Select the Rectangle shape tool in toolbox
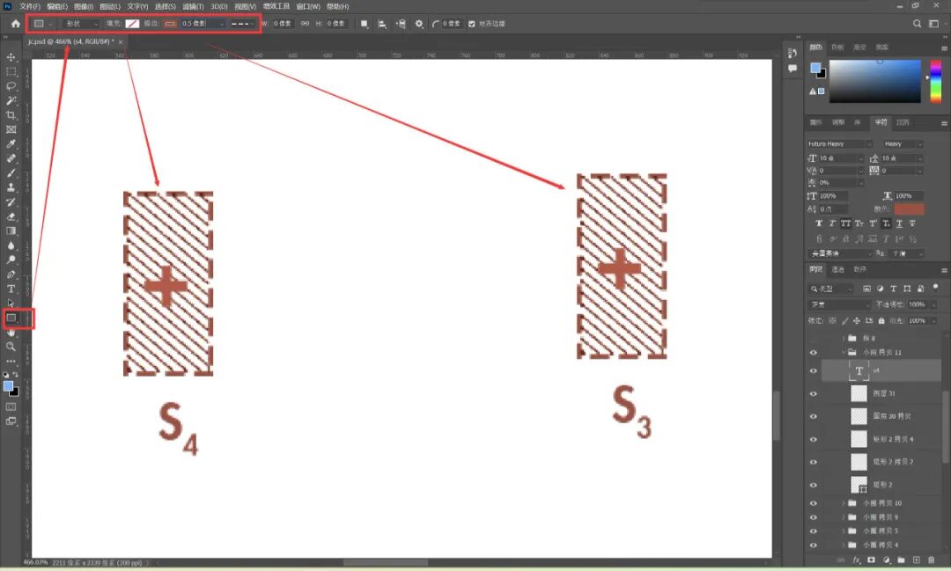Viewport: 951px width, 571px height. pyautogui.click(x=11, y=318)
